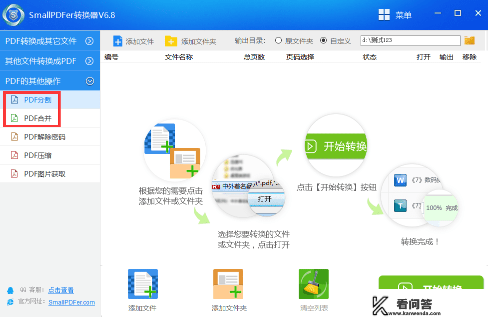Click the 打开 column header

click(423, 57)
